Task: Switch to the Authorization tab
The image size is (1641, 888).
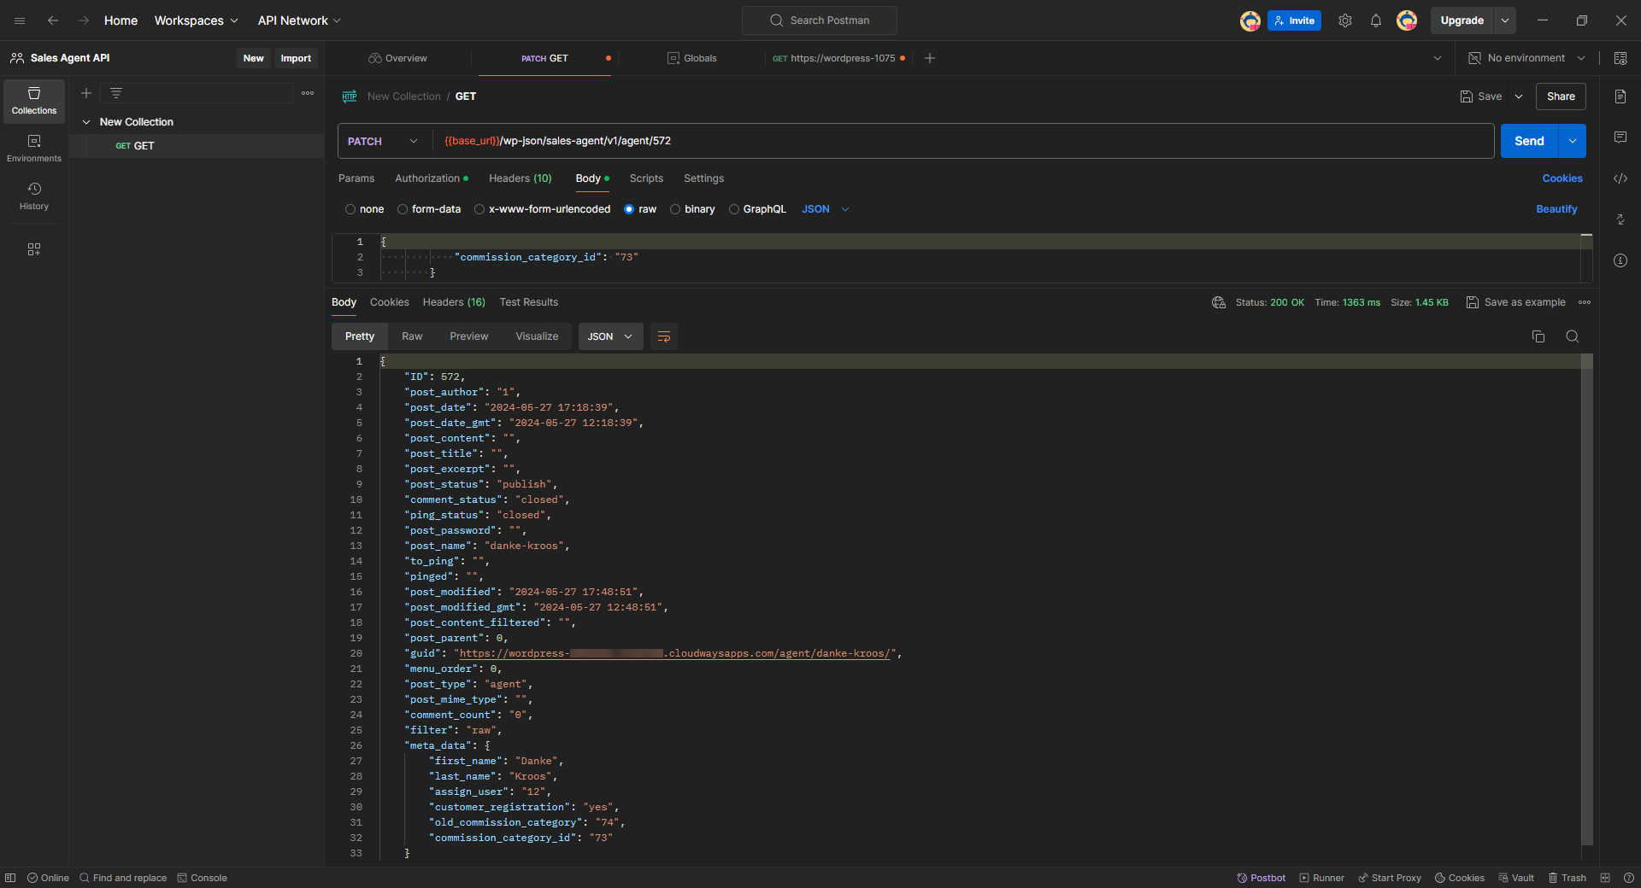Action: point(431,178)
